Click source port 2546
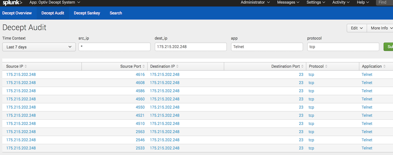This screenshot has height=155, width=393. pyautogui.click(x=140, y=140)
